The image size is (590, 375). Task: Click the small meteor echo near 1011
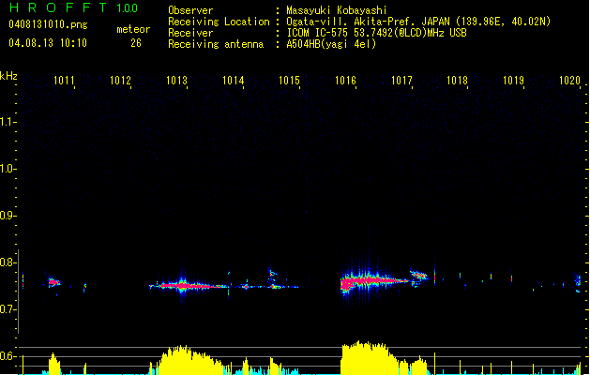[x=54, y=282]
